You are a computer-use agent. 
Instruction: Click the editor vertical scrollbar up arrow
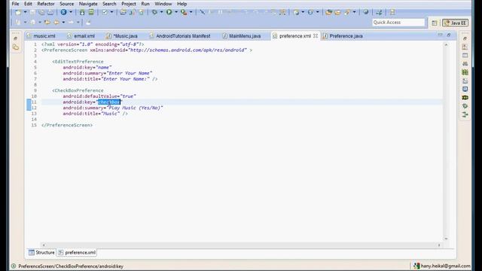coord(446,45)
